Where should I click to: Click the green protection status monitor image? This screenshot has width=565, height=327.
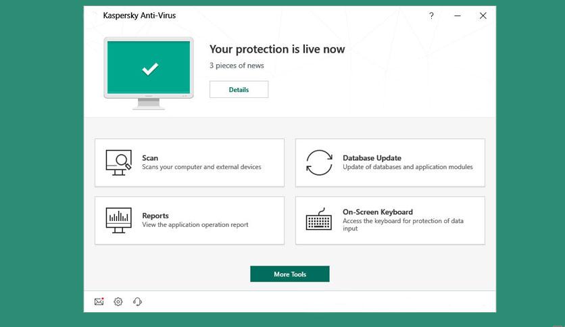pyautogui.click(x=149, y=68)
